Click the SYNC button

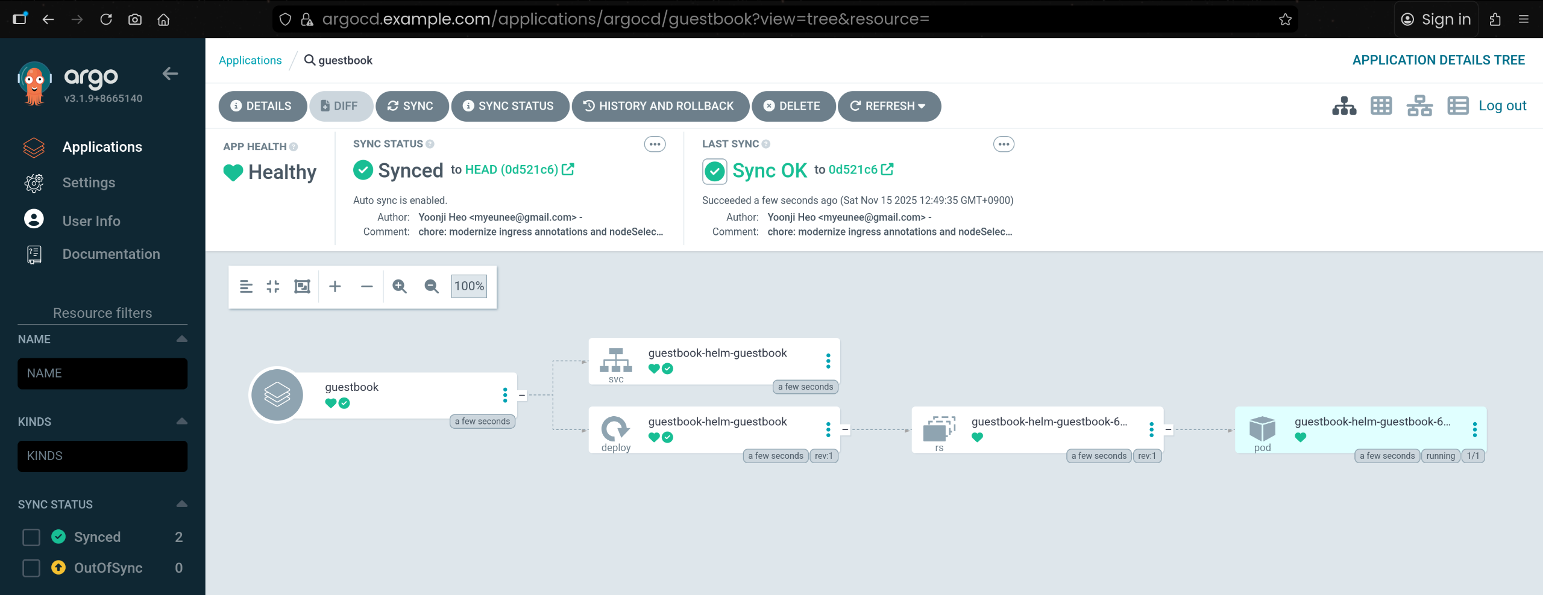point(412,106)
